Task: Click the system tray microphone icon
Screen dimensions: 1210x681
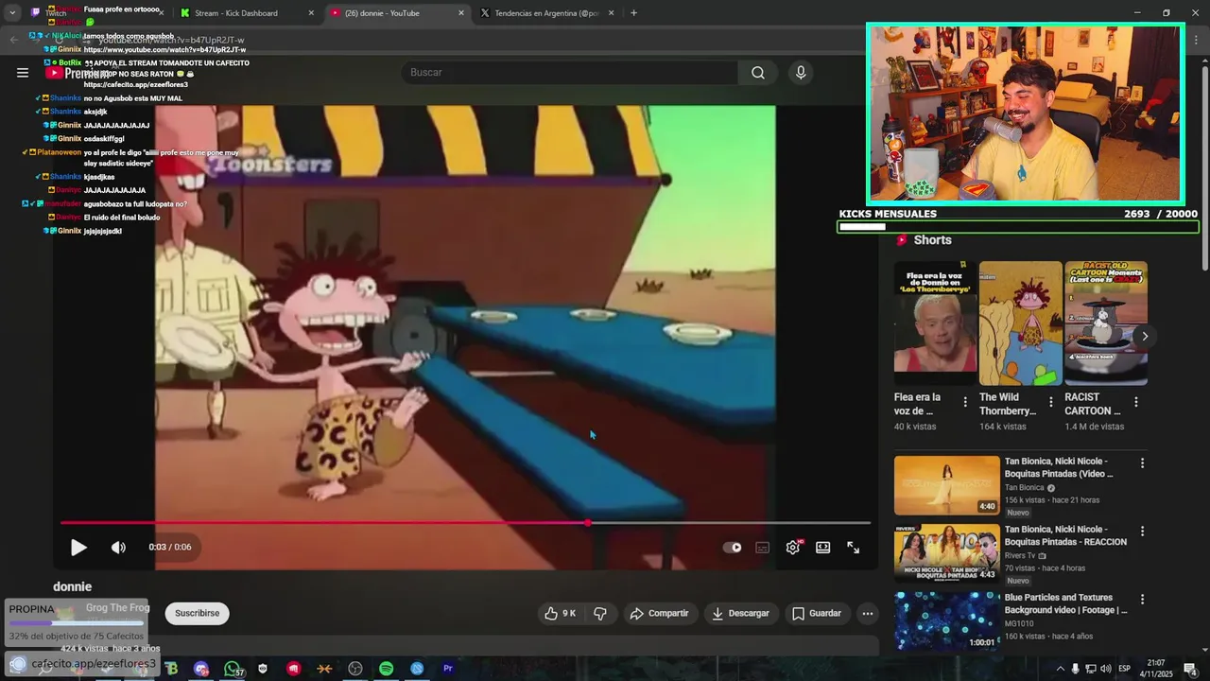Action: [x=1076, y=669]
